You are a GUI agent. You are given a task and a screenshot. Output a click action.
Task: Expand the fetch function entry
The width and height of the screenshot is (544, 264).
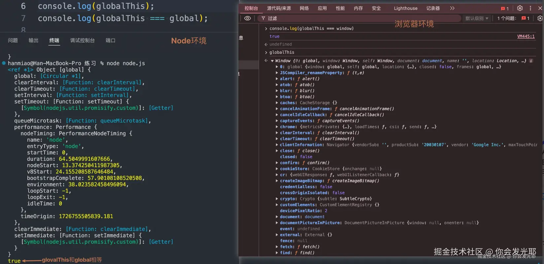coord(277,247)
